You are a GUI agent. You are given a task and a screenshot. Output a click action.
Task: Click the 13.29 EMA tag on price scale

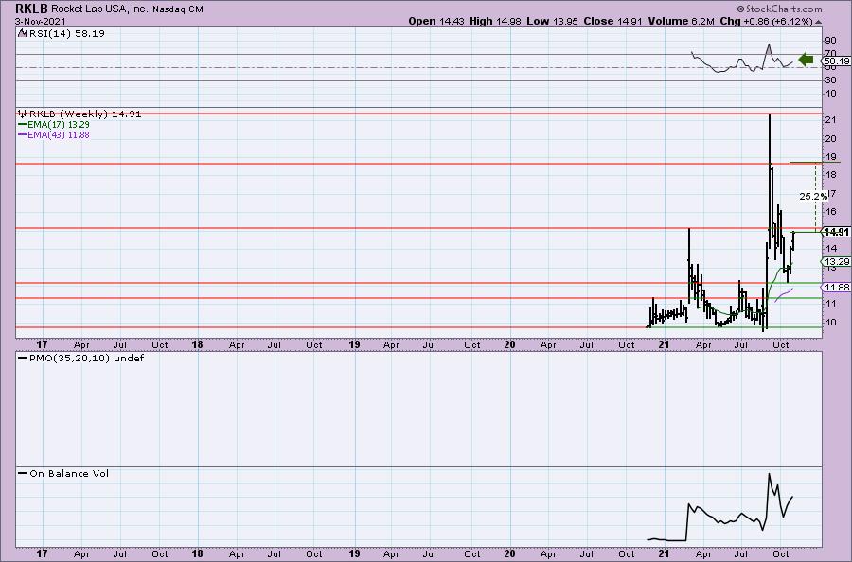coord(837,262)
